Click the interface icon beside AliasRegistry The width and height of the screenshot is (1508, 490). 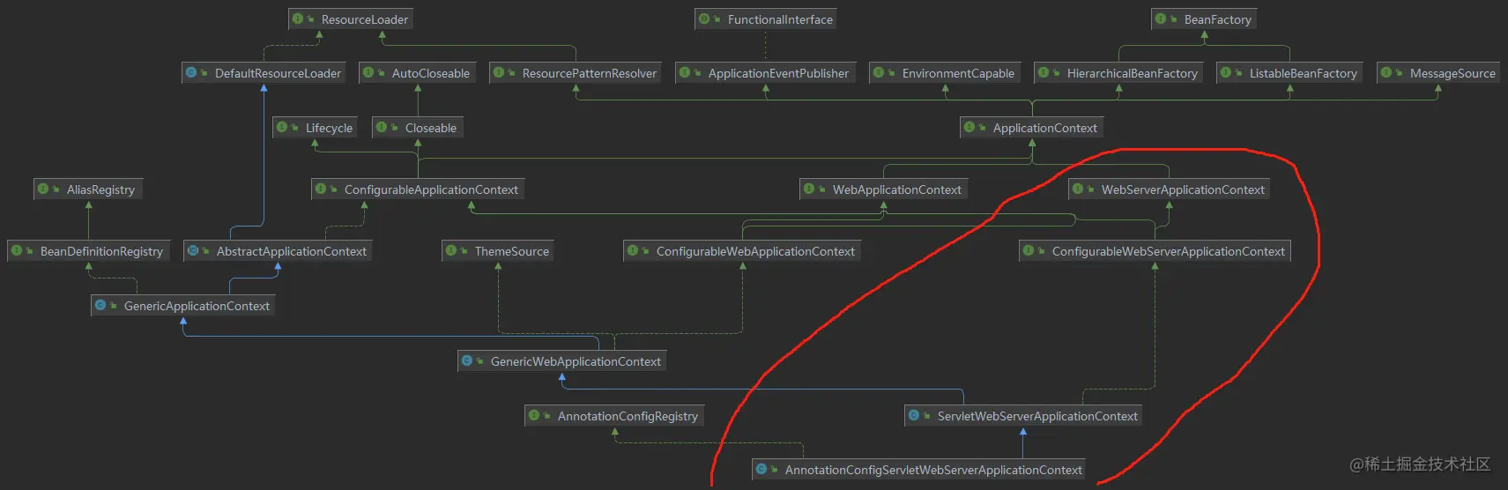[x=43, y=189]
